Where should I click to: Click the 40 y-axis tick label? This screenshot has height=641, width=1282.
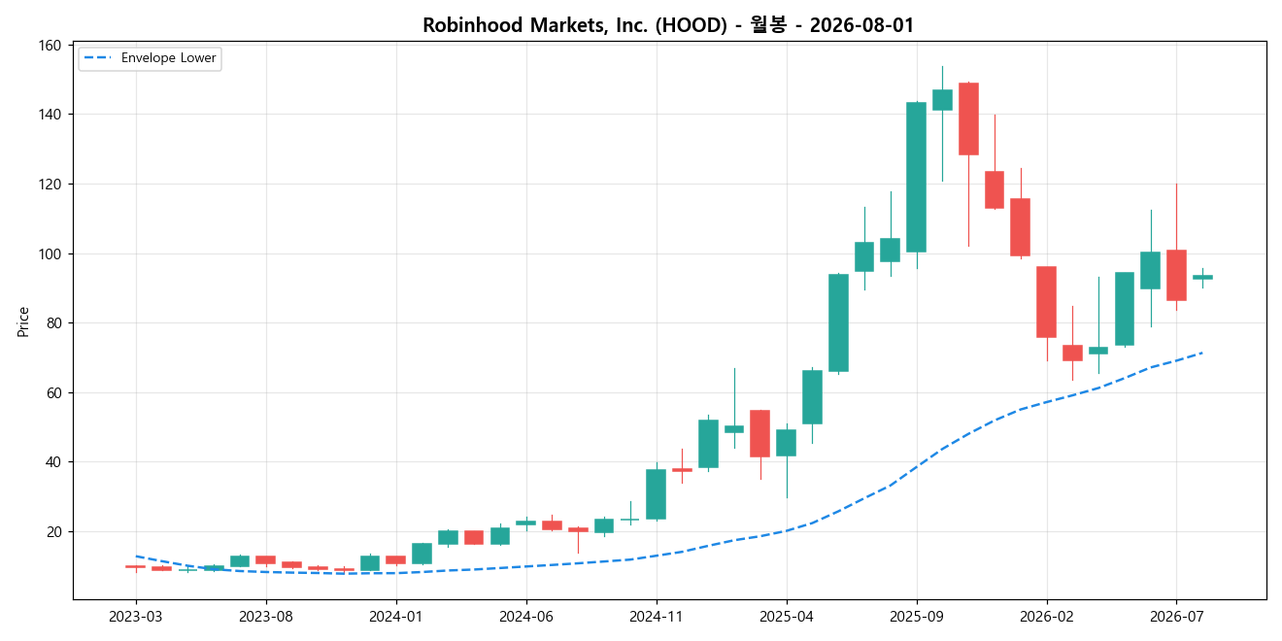click(x=55, y=462)
